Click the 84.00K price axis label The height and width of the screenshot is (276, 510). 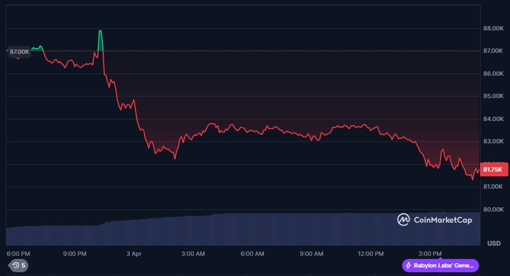[493, 119]
